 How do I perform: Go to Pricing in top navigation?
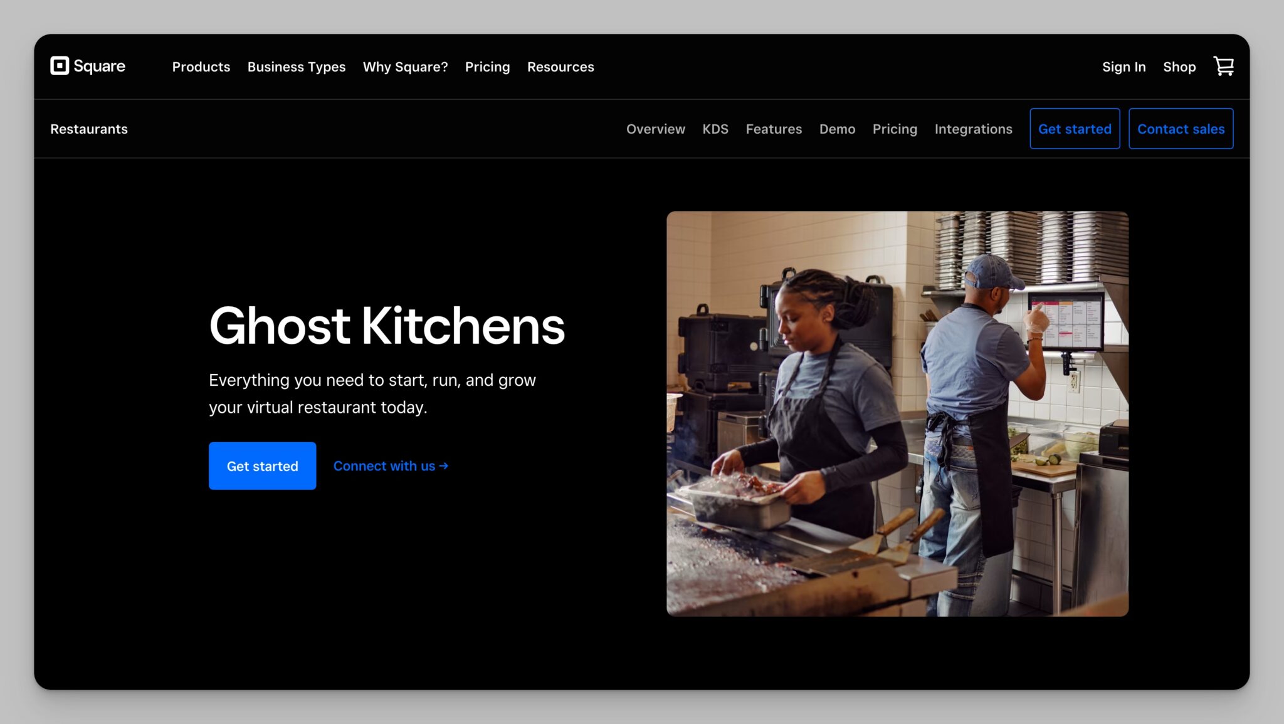[x=487, y=66]
